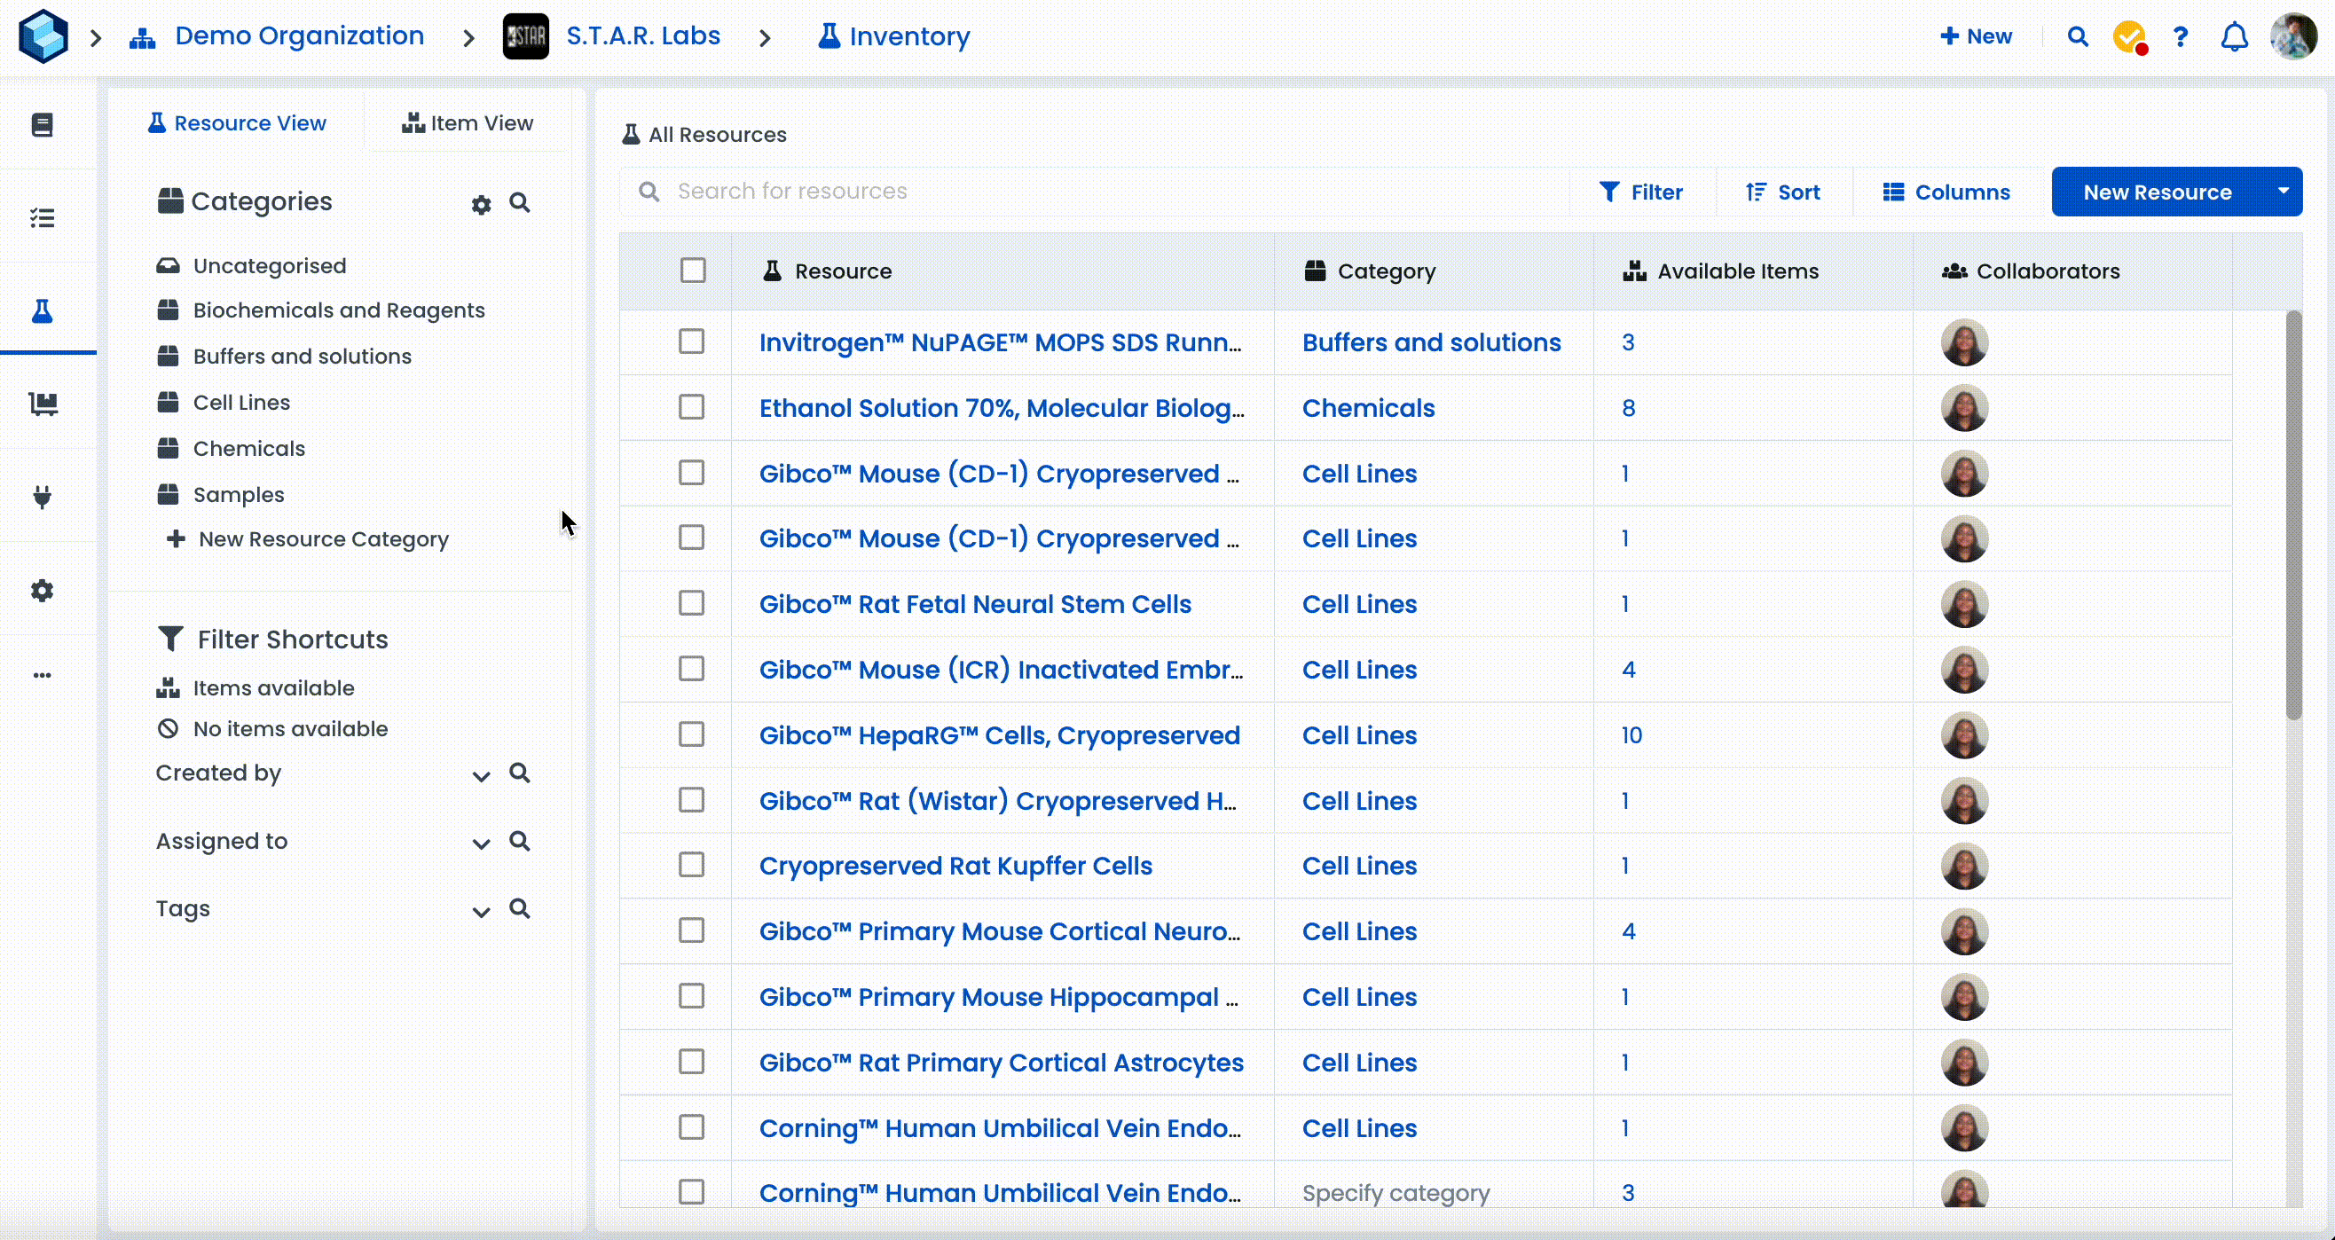
Task: Search categories with magnifier icon
Action: point(519,202)
